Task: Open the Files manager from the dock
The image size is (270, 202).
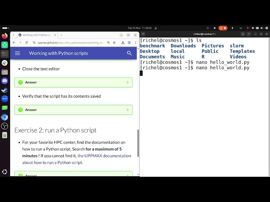Action: (x=5, y=72)
